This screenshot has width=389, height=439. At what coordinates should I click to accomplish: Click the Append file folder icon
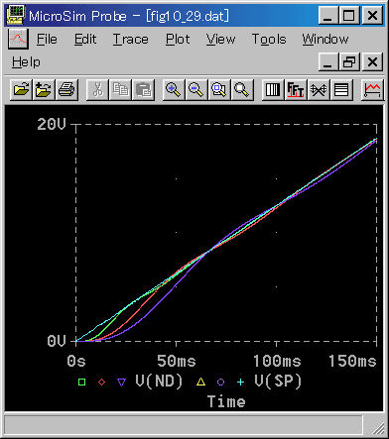[44, 89]
